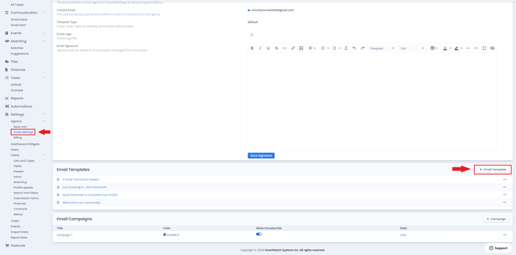Expand the Events sidebar section
This screenshot has width=516, height=255.
(x=45, y=33)
